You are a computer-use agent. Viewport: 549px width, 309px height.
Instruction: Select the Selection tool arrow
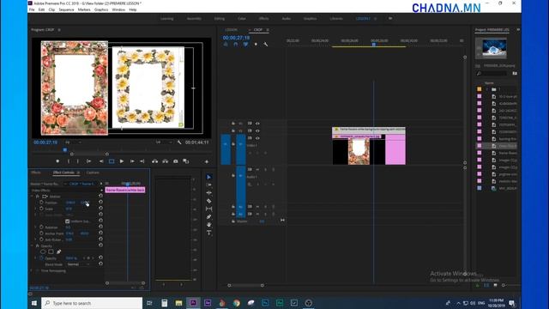(x=209, y=178)
